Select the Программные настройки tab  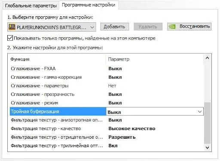coord(89,5)
